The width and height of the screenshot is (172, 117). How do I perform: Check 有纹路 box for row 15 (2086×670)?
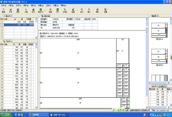[x=31, y=88]
